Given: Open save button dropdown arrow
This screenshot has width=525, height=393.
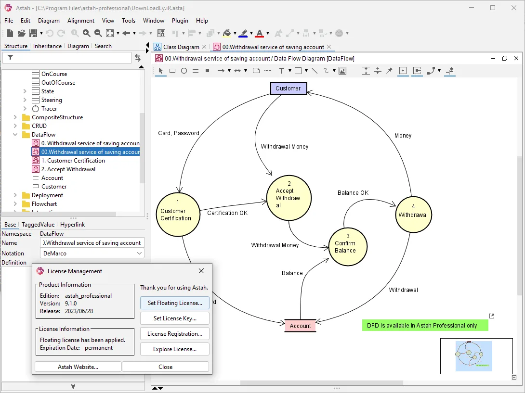Looking at the screenshot, I should click(41, 33).
